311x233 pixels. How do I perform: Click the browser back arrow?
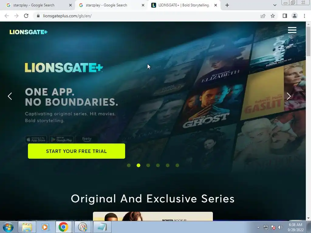tap(7, 16)
